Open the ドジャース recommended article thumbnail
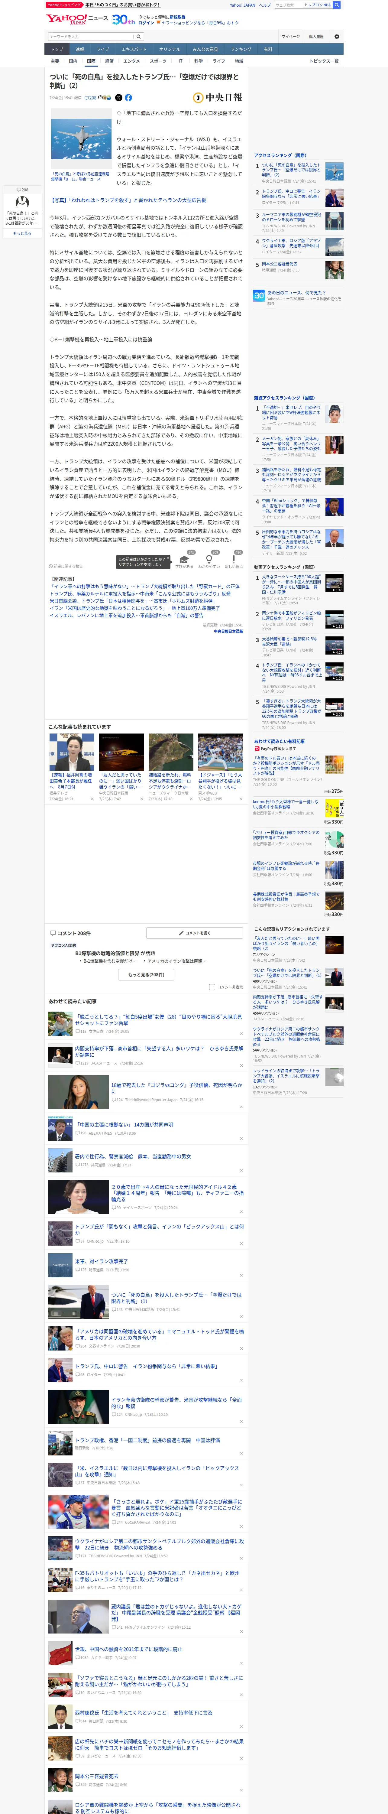The image size is (388, 1814). [220, 752]
